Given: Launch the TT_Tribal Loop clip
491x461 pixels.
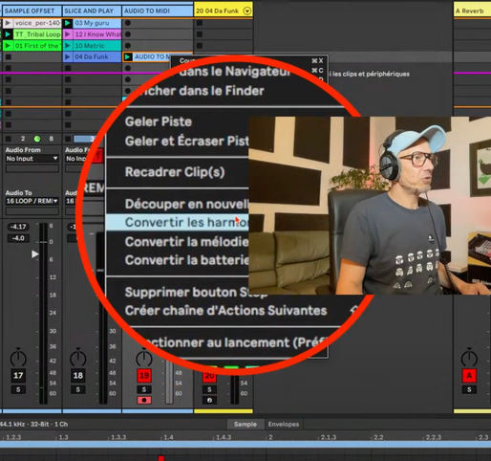Looking at the screenshot, I should (9, 34).
